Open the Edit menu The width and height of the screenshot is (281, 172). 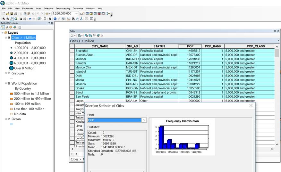pos(10,8)
